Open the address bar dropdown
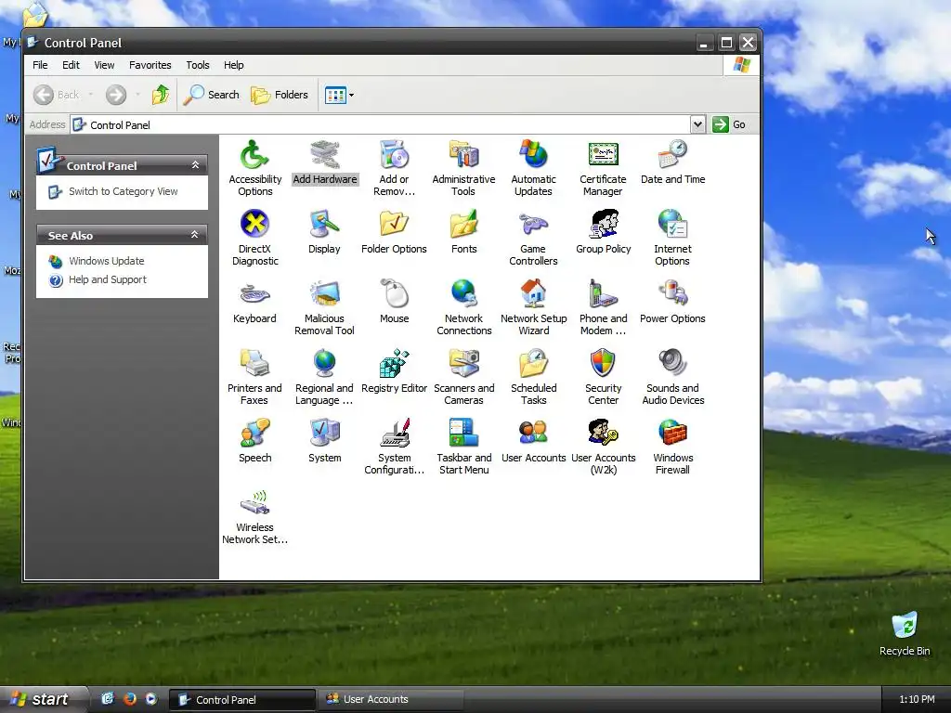 697,124
